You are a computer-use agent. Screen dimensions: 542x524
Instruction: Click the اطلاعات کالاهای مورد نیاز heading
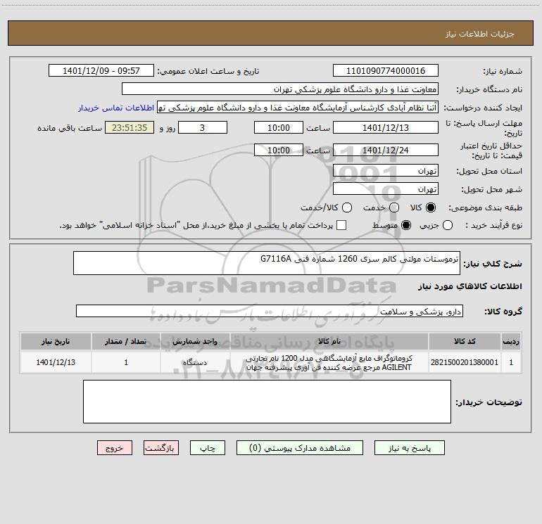pos(470,286)
